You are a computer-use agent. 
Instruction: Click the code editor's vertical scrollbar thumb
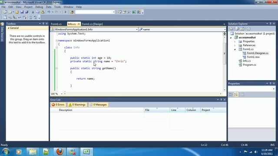[x=225, y=54]
